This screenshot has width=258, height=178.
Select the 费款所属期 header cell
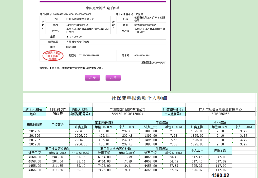click(35, 125)
